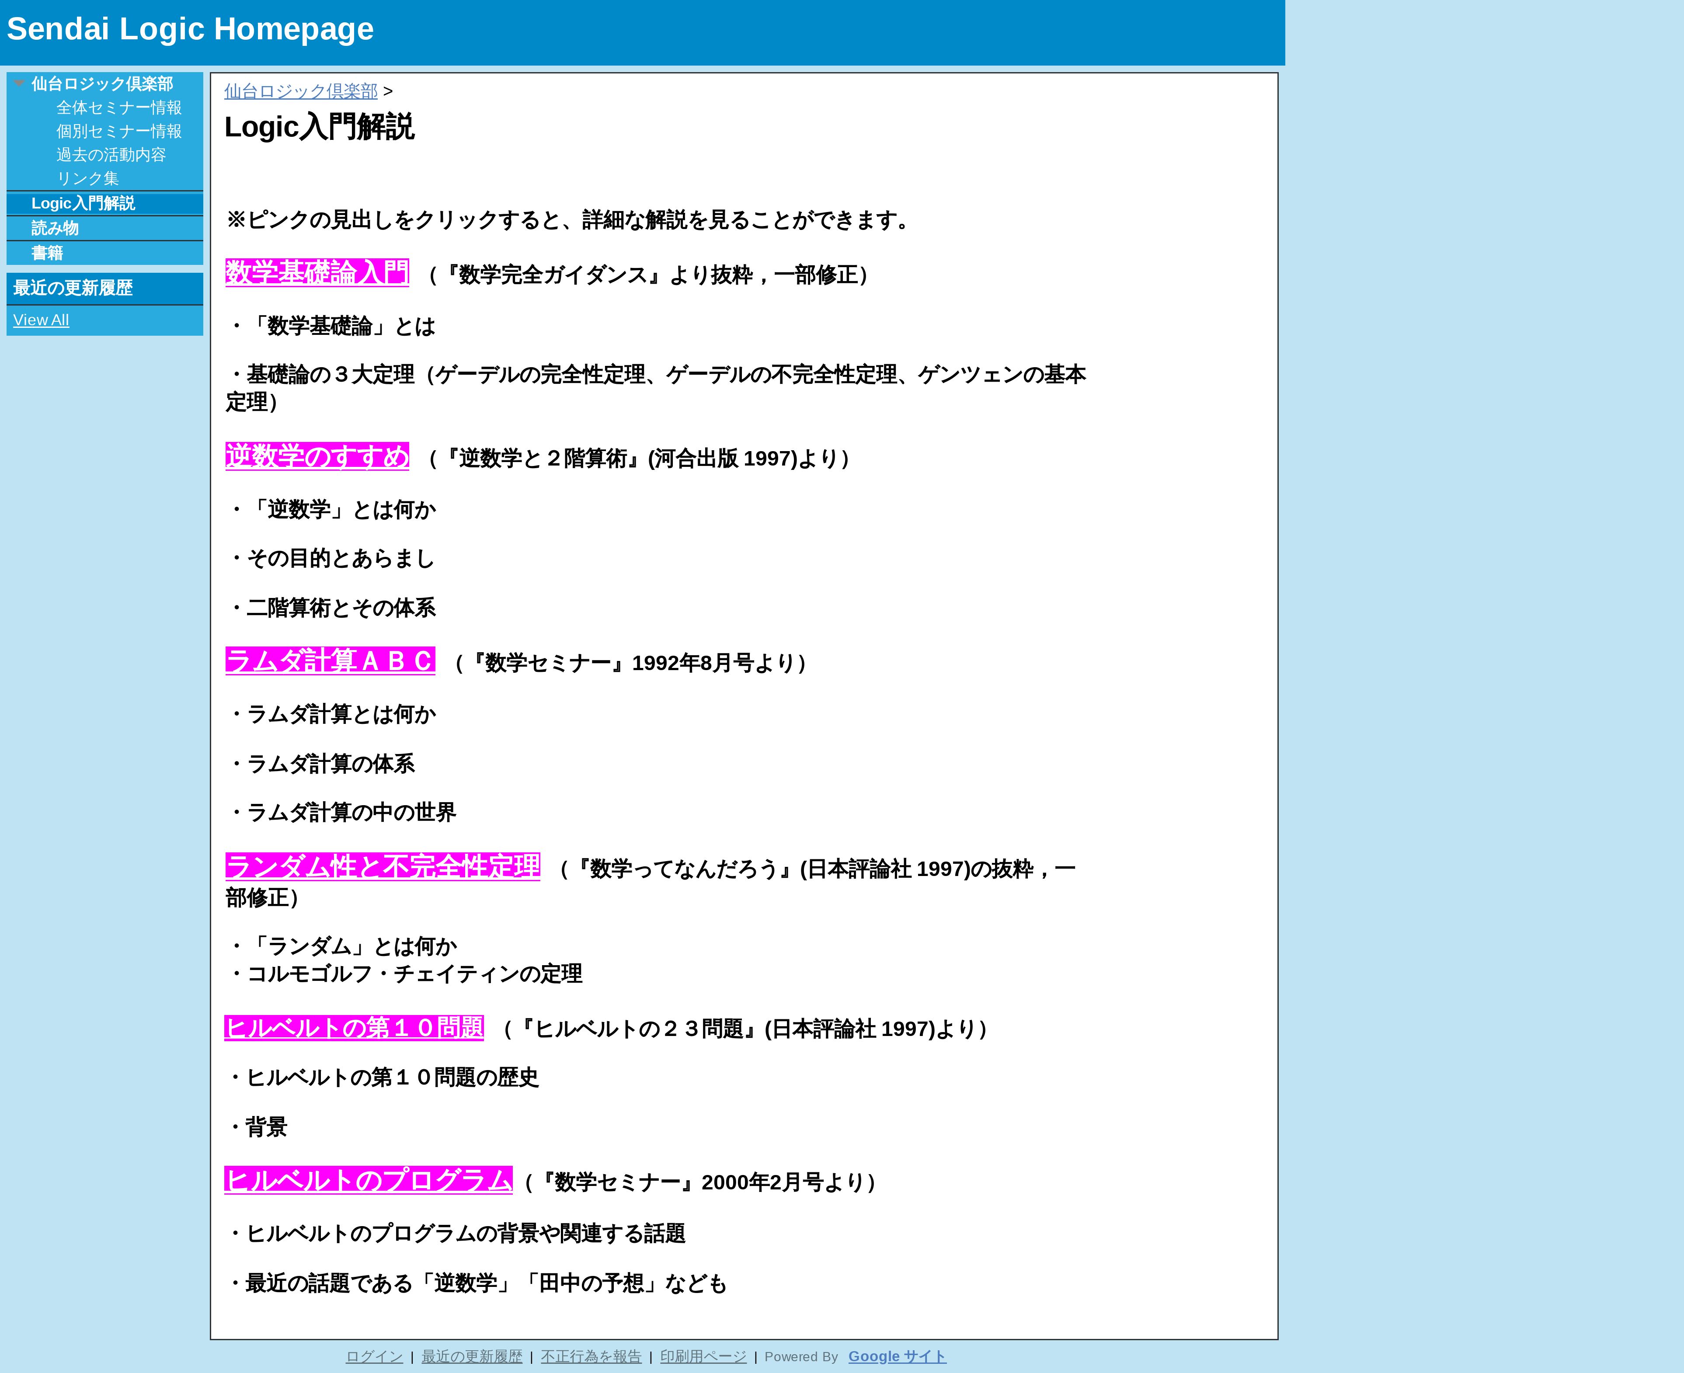Click the 不正行為を報告 footer link
The width and height of the screenshot is (1684, 1373).
point(591,1357)
